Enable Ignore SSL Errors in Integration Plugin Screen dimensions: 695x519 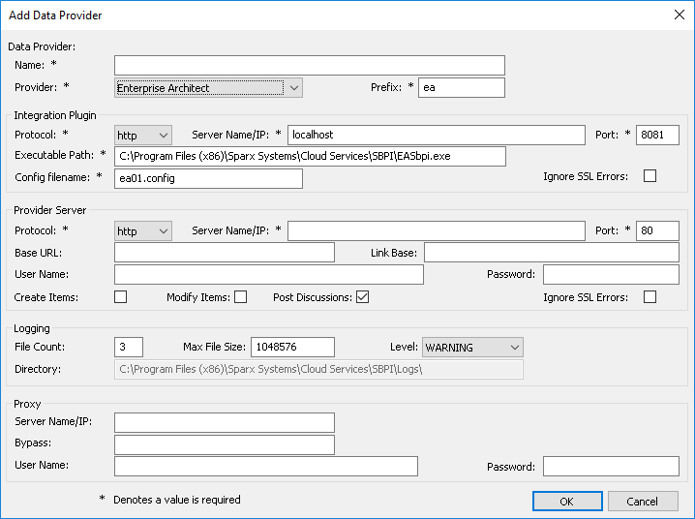[650, 176]
